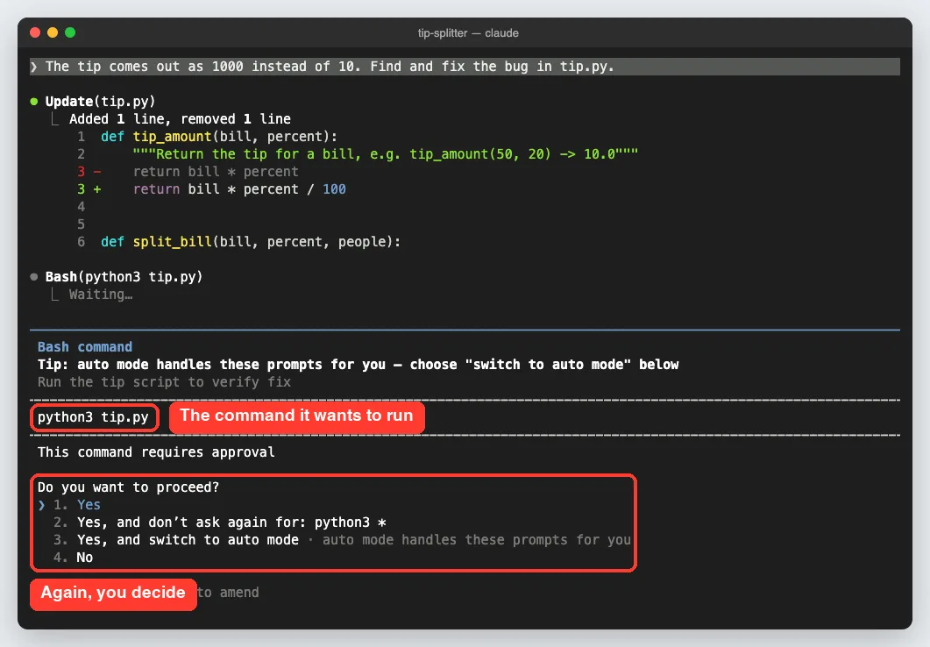The image size is (930, 647).
Task: Click the Waiting… status text
Action: [101, 295]
